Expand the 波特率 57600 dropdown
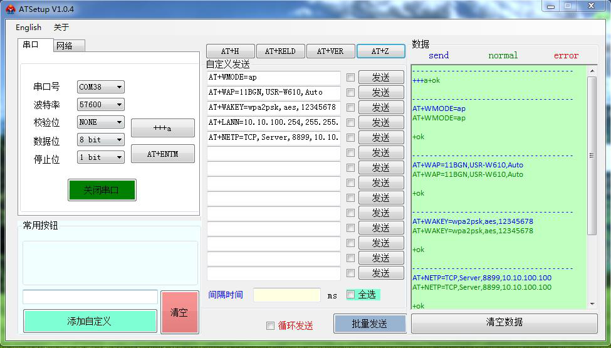This screenshot has height=348, width=611. point(101,105)
